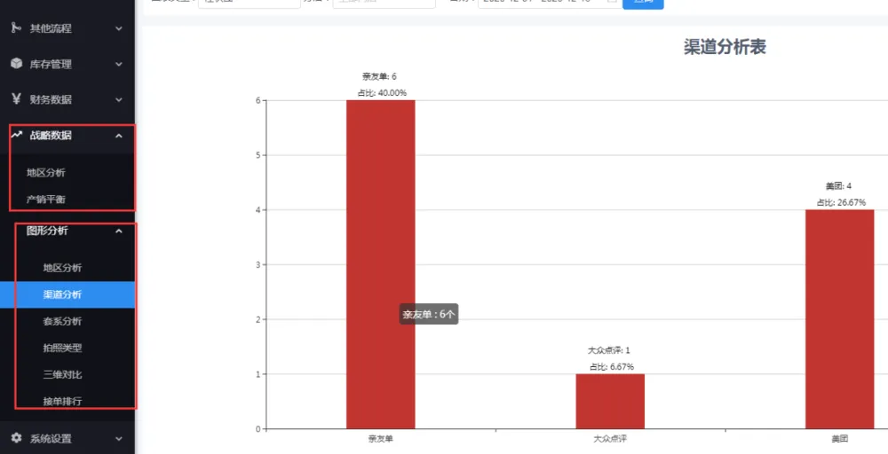The image size is (888, 454).
Task: Expand the 其他流程 menu chevron
Action: point(119,28)
